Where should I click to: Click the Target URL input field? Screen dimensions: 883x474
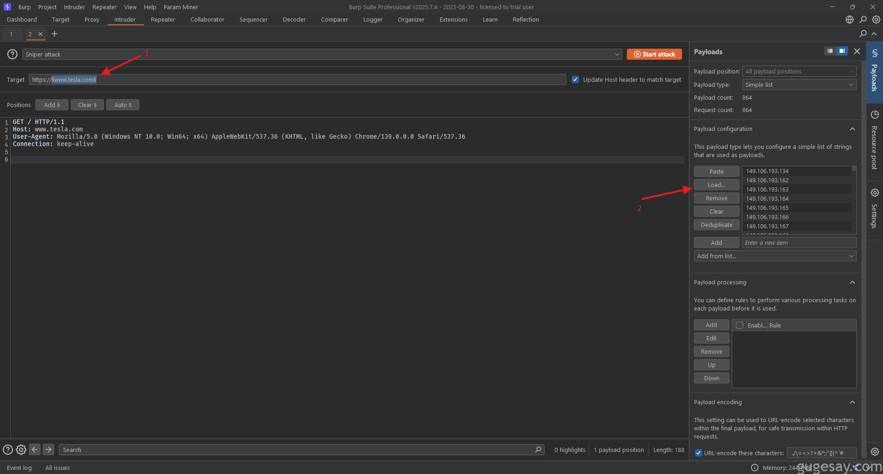pos(297,79)
